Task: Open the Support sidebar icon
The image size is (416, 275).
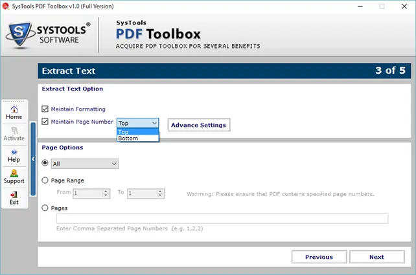Action: pos(14,177)
